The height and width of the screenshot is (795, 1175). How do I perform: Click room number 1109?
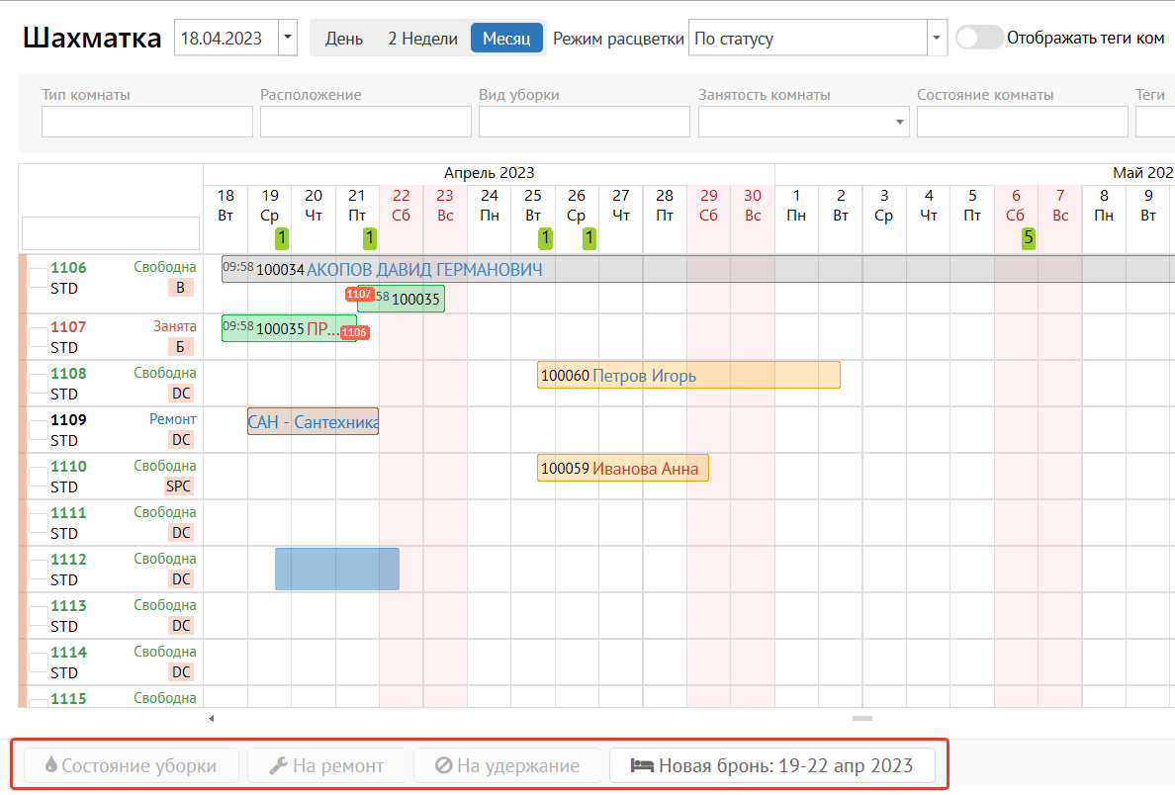click(x=68, y=419)
